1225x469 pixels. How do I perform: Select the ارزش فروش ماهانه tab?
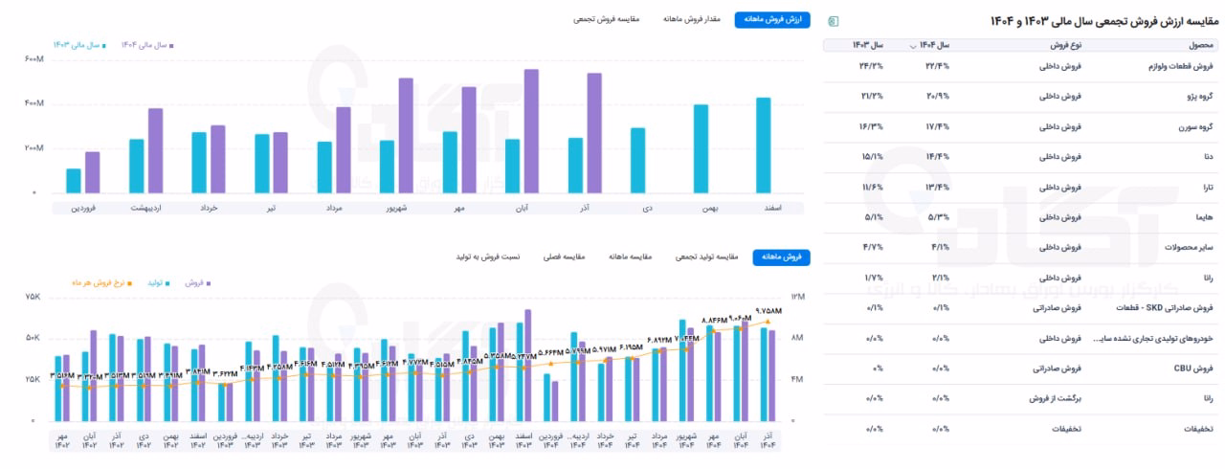click(772, 20)
